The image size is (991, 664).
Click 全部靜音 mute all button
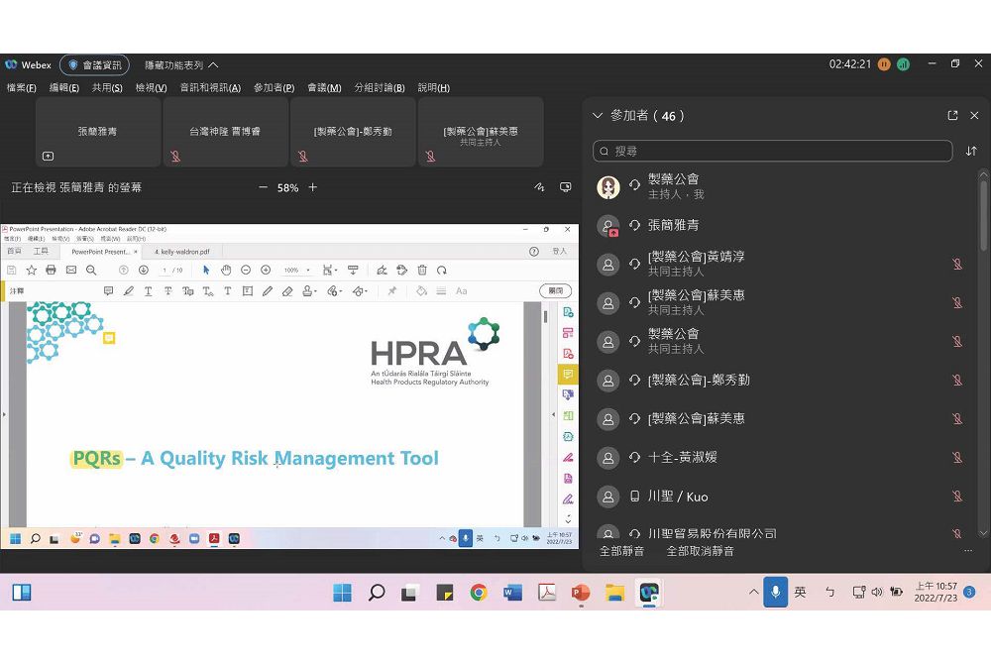tap(622, 551)
